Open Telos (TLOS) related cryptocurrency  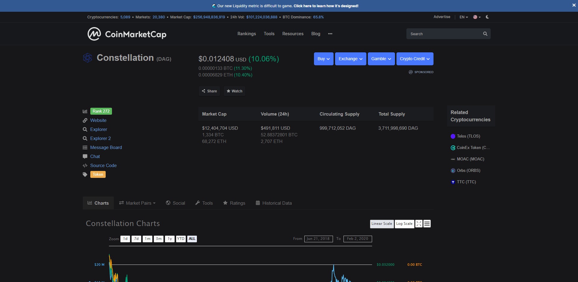[x=465, y=136]
